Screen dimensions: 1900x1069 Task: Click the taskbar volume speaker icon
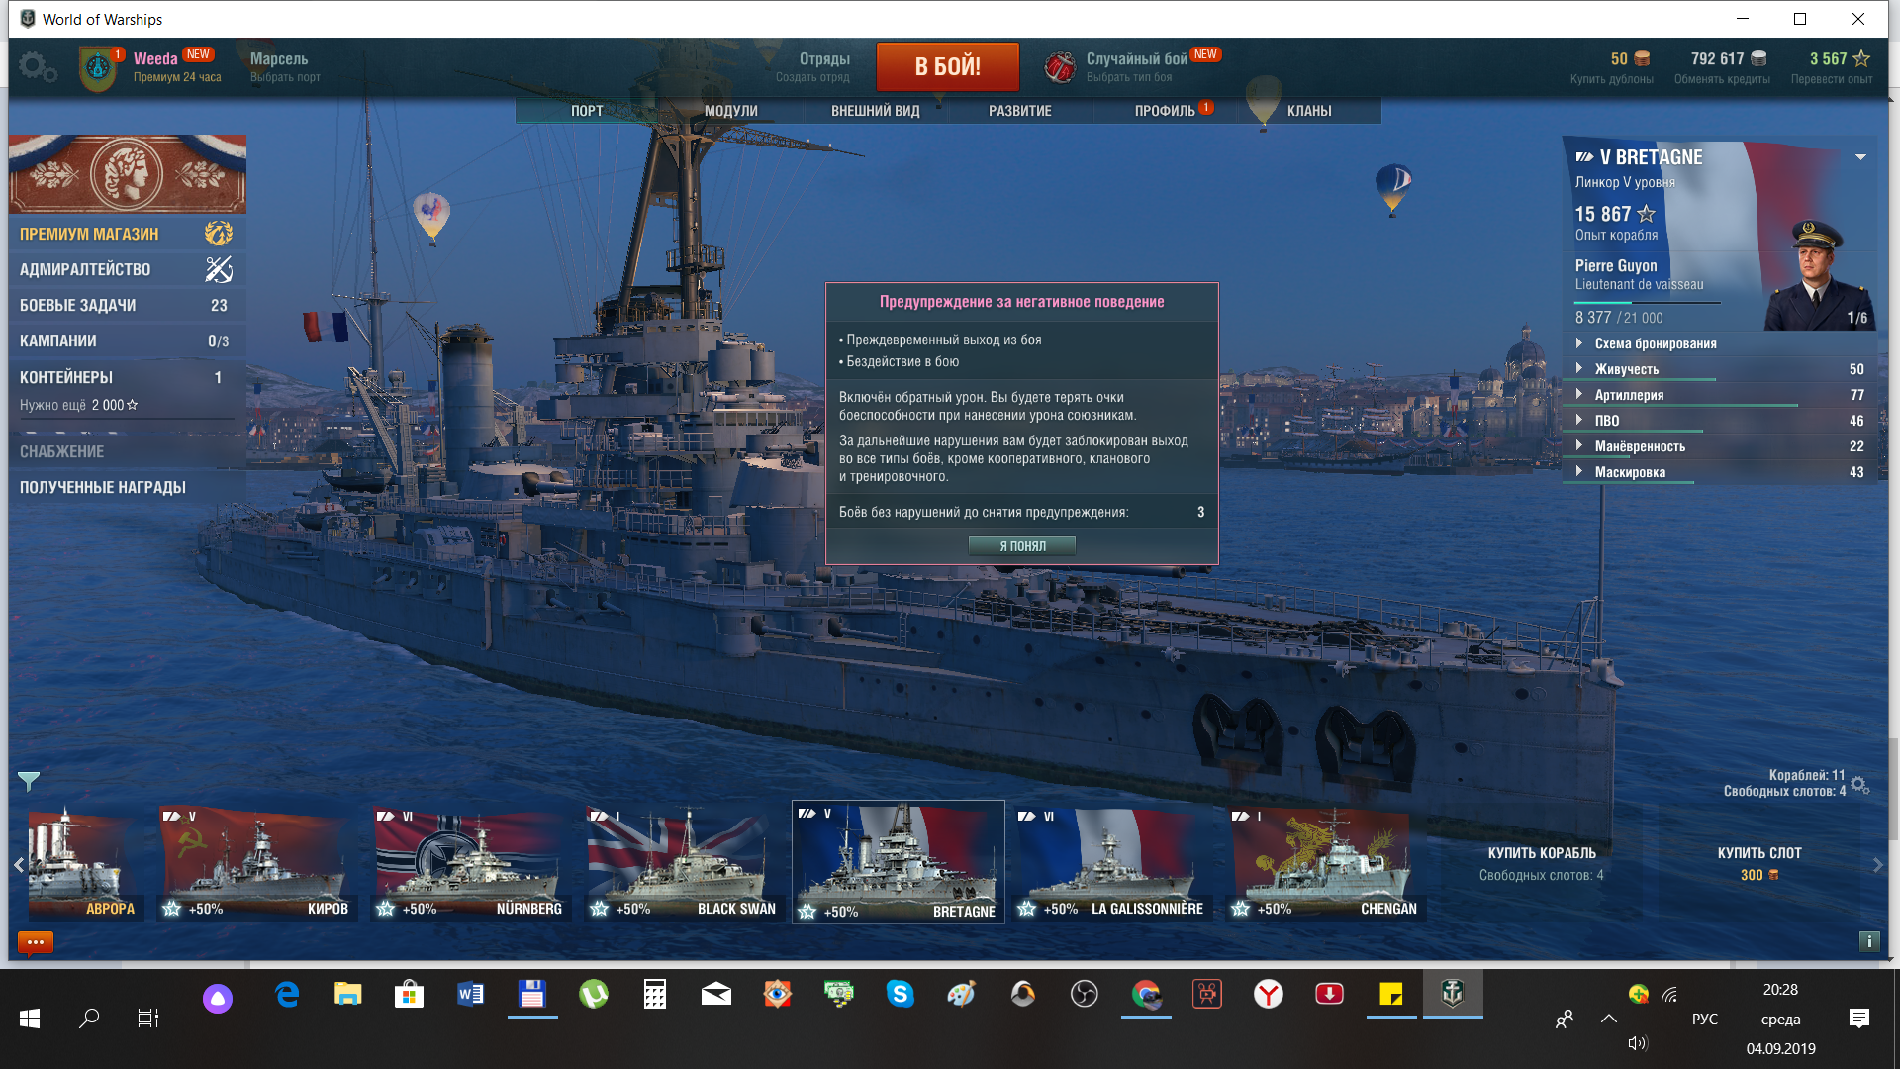coord(1637,1043)
